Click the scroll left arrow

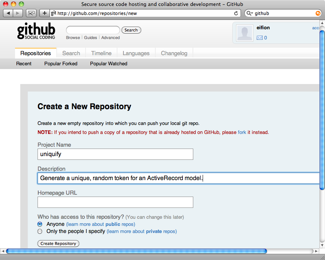[x=3, y=251]
